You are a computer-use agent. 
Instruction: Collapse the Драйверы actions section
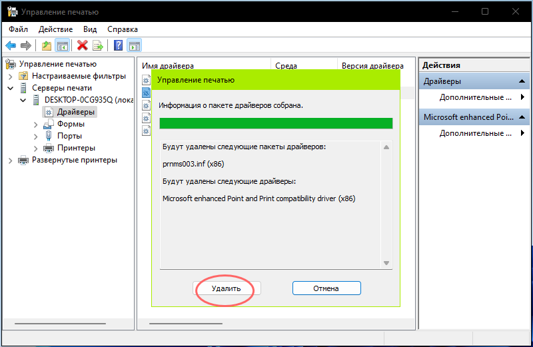tap(522, 81)
